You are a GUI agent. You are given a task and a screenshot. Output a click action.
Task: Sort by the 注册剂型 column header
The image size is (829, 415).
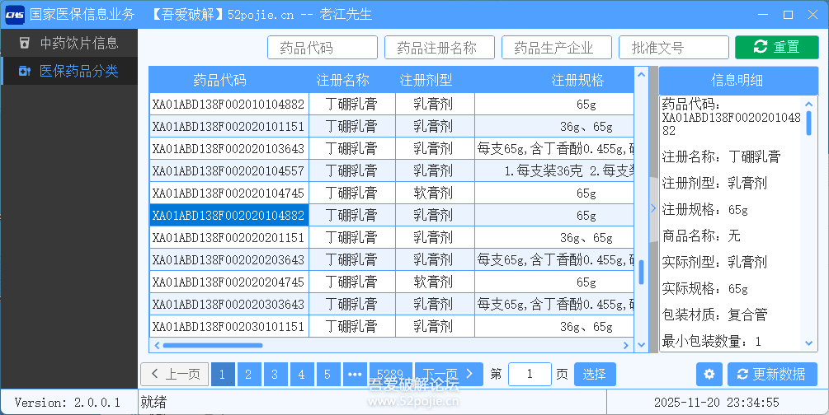tap(426, 81)
